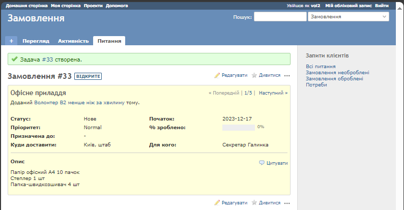
Task: Select the Питання tab
Action: pyautogui.click(x=109, y=41)
